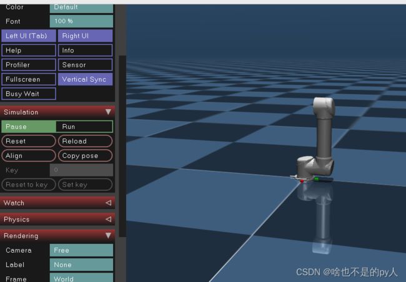Open the Font 100 % selector
This screenshot has height=282, width=406.
81,21
